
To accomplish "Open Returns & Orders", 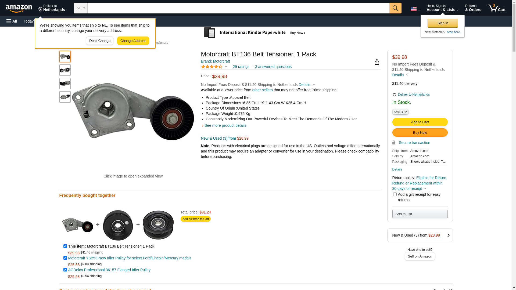I will pyautogui.click(x=473, y=8).
